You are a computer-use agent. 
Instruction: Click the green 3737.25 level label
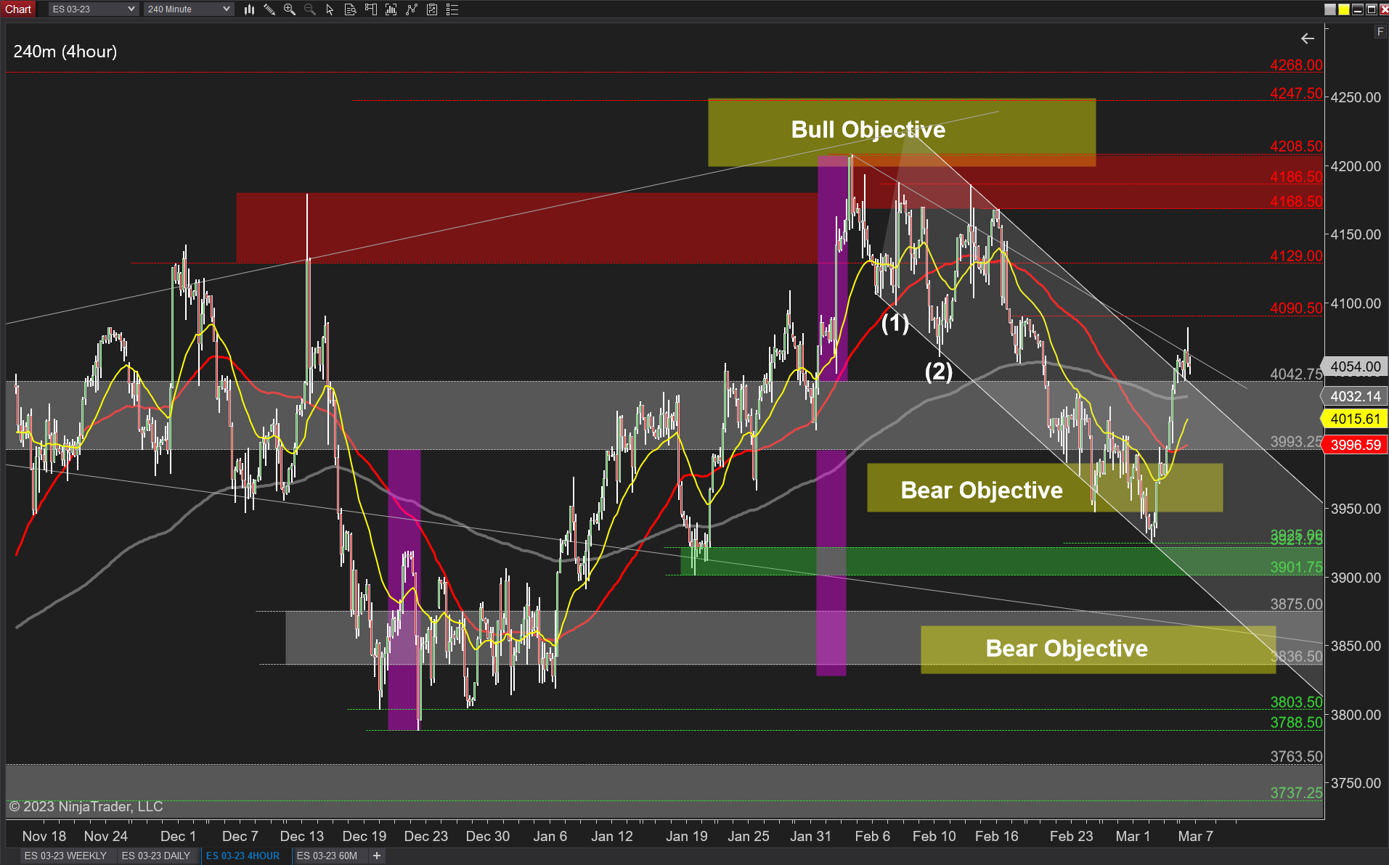coord(1296,792)
